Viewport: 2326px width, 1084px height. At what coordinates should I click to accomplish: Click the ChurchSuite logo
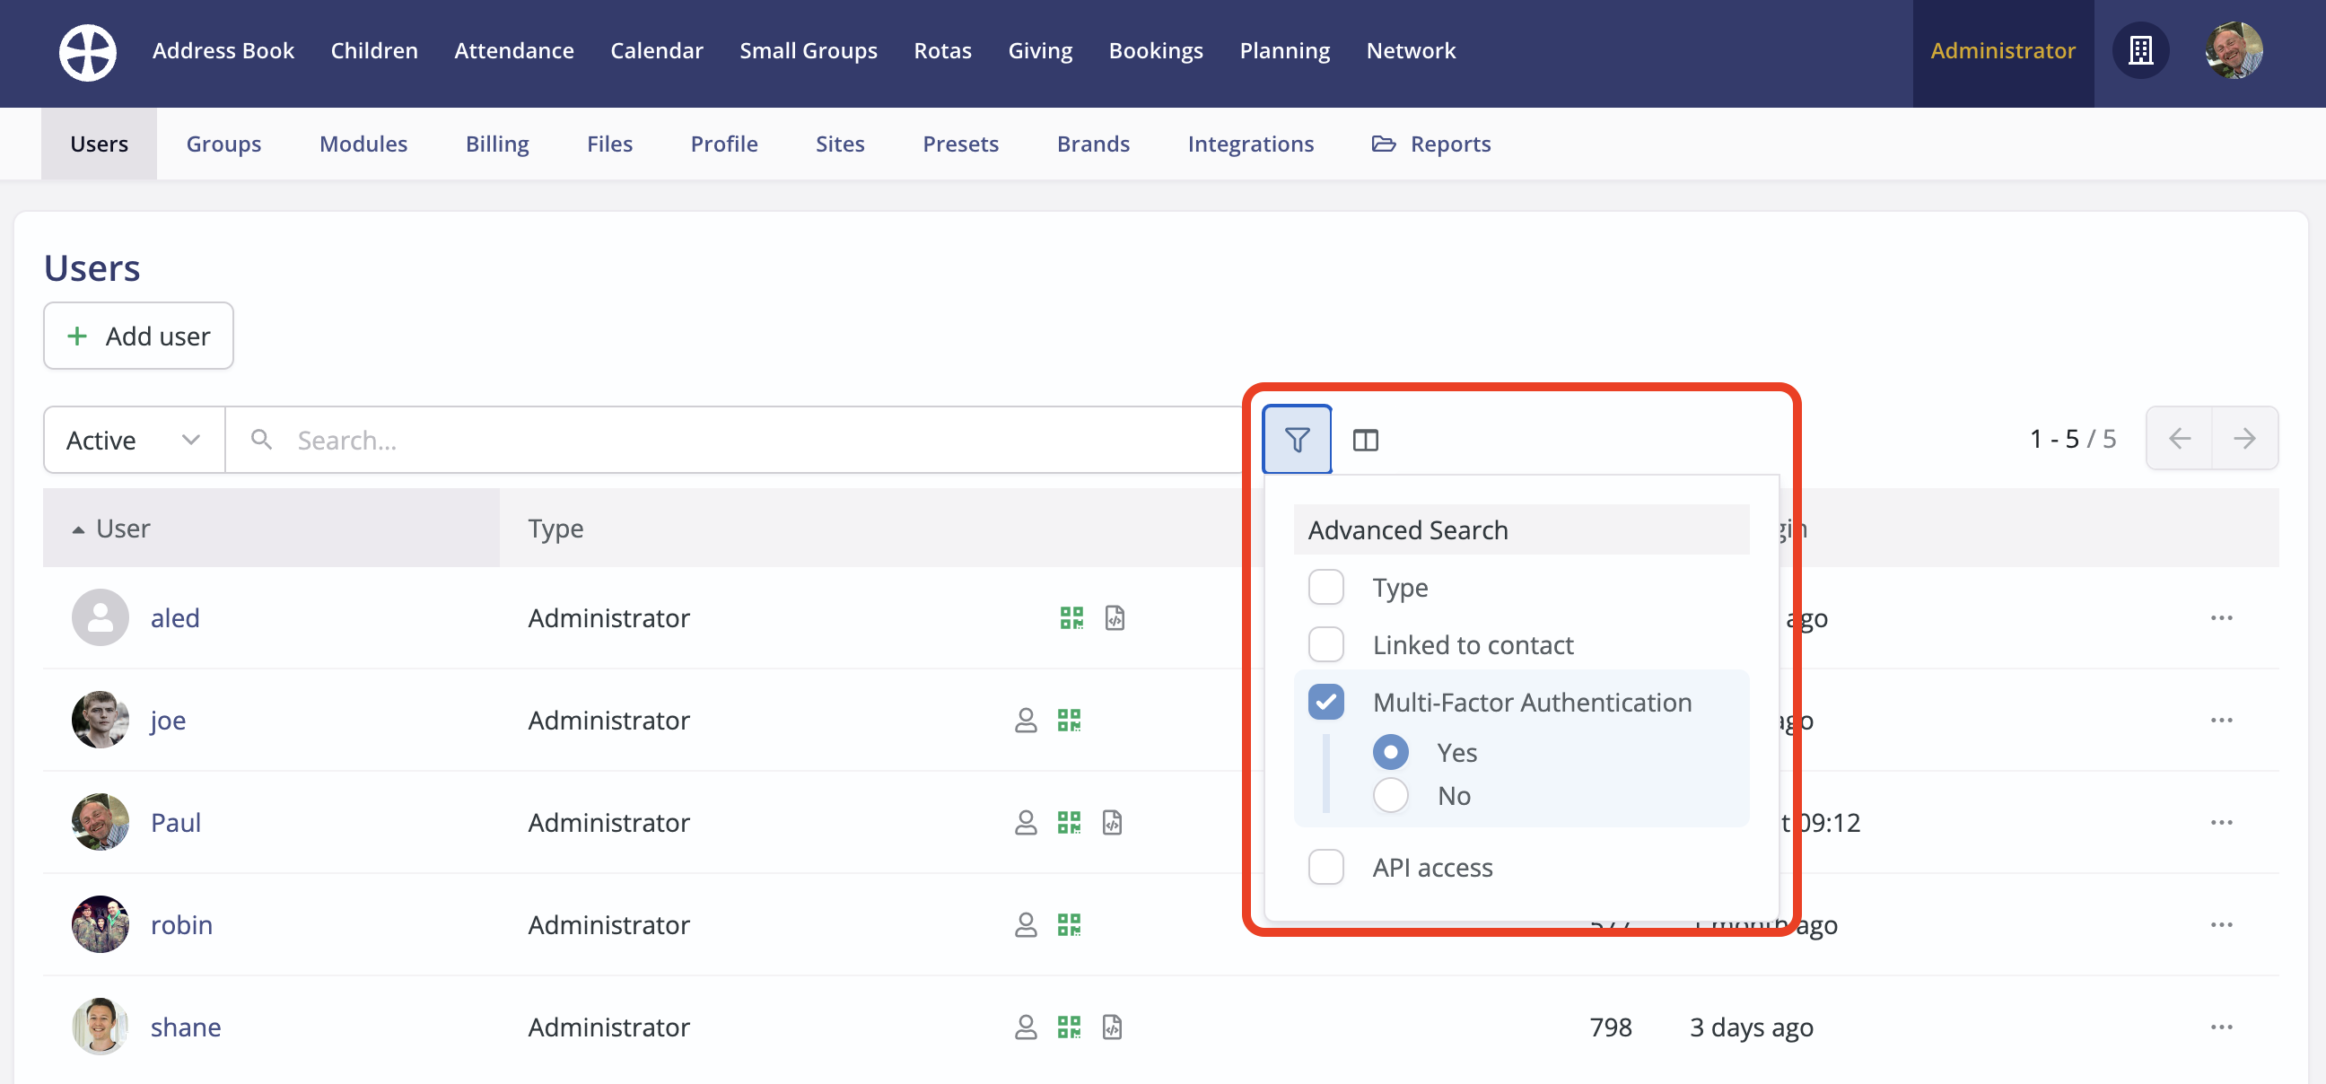tap(88, 52)
